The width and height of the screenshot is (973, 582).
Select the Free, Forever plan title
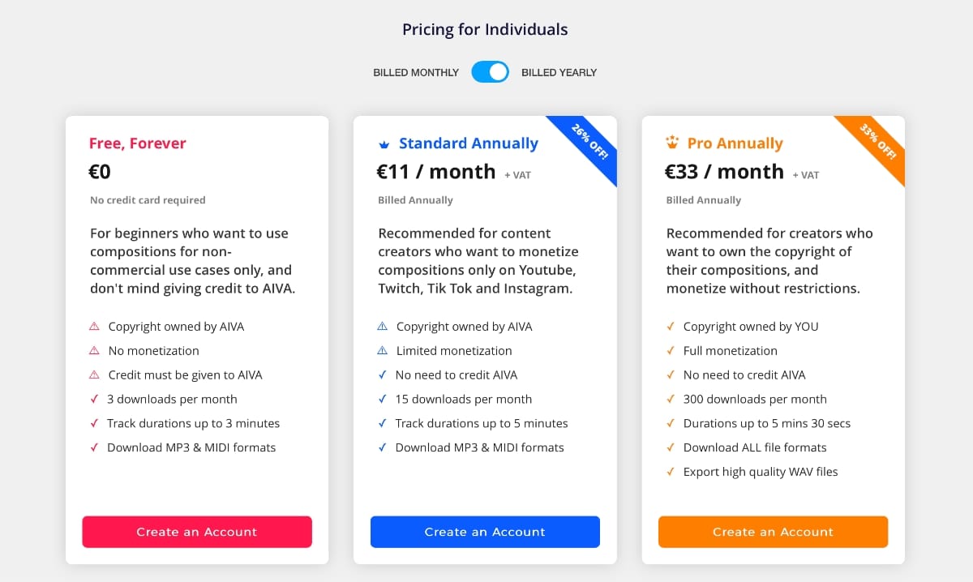click(x=138, y=143)
